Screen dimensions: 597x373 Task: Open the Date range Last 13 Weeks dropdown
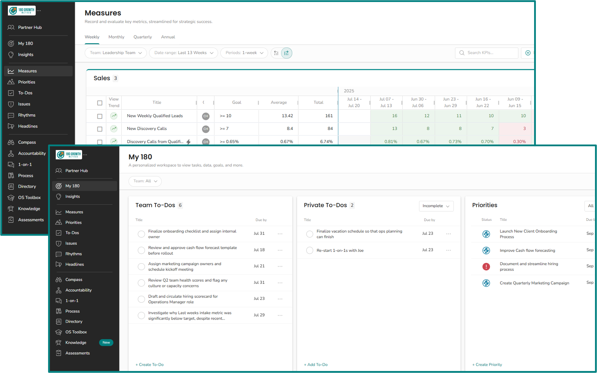tap(184, 53)
